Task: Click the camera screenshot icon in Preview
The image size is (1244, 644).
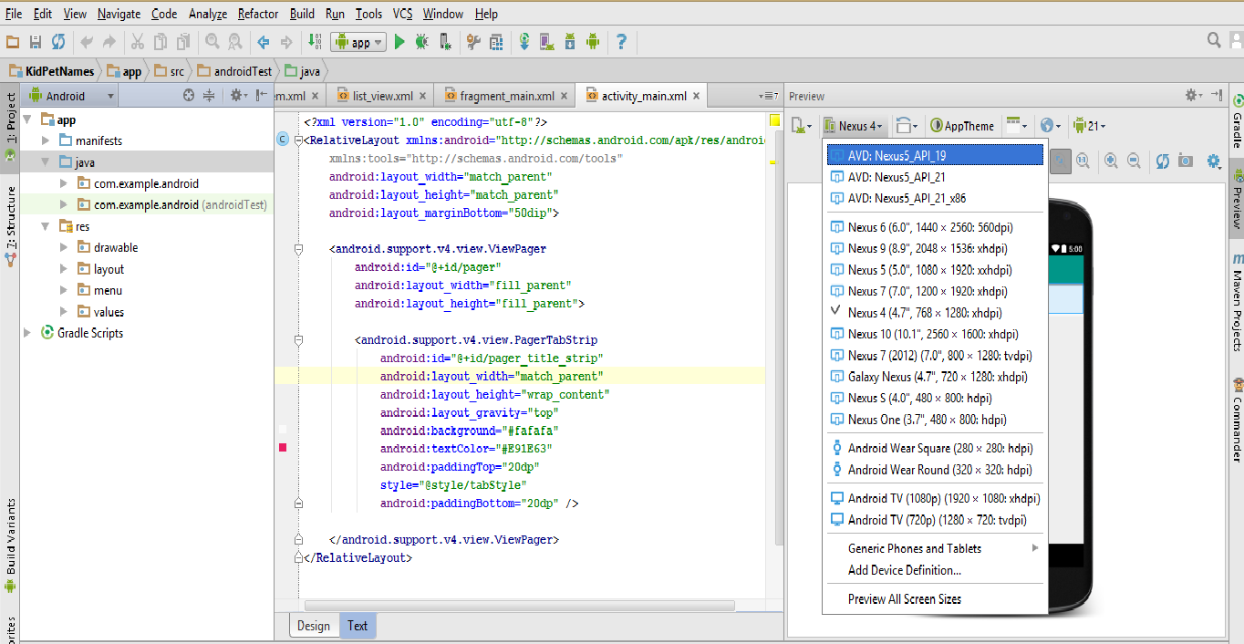Action: coord(1186,161)
